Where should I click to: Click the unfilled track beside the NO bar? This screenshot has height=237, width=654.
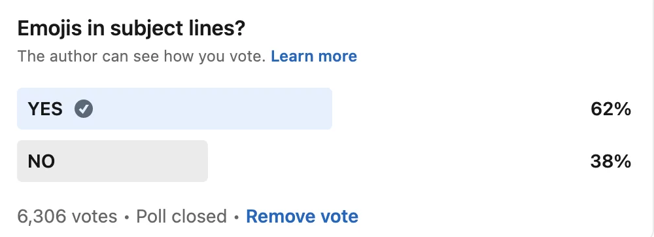(x=396, y=161)
